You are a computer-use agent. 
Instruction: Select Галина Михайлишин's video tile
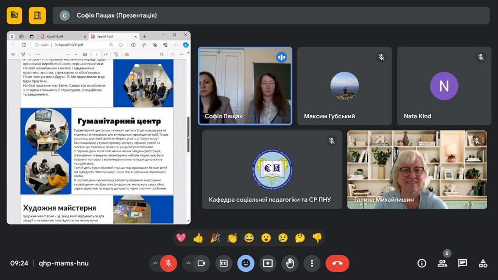[417, 169]
